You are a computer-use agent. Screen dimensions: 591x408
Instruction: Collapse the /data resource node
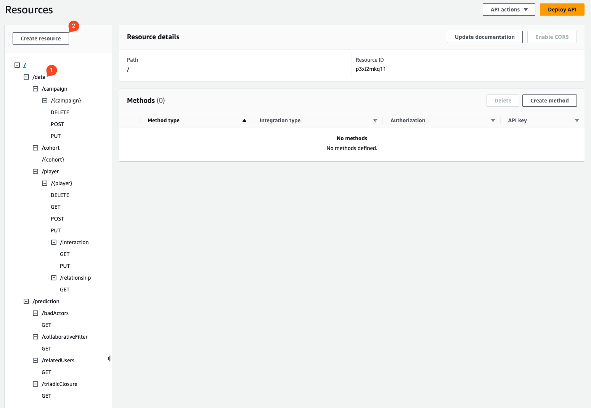tap(26, 77)
